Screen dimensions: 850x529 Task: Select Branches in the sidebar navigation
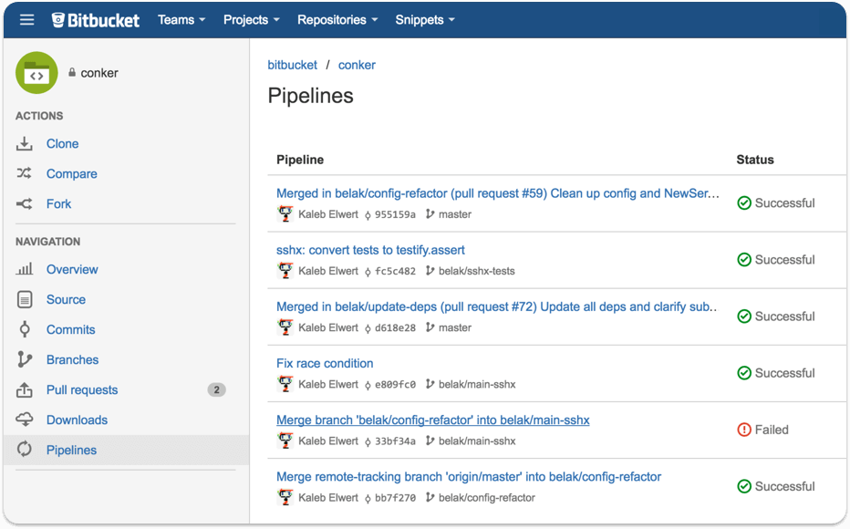[x=72, y=360]
